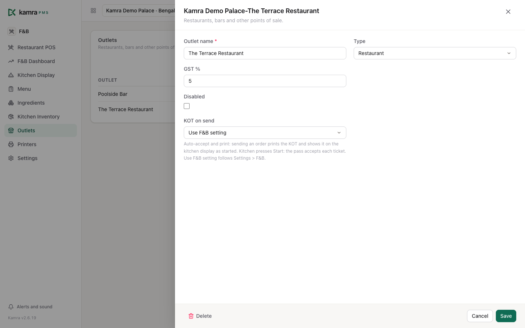
Task: Click the OUTLET column header
Action: [x=108, y=80]
